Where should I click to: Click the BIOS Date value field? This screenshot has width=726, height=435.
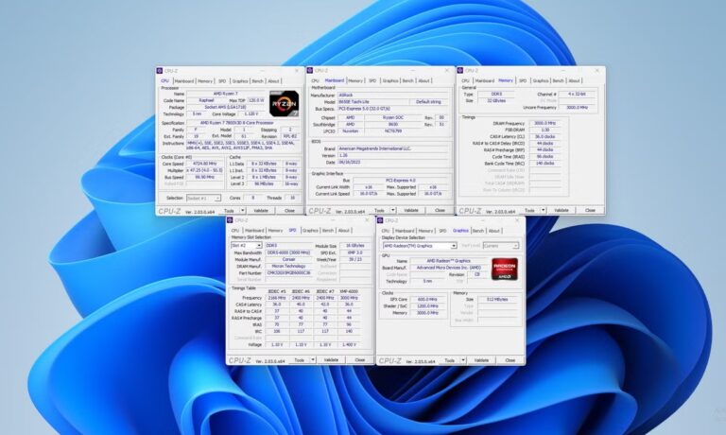(x=393, y=163)
